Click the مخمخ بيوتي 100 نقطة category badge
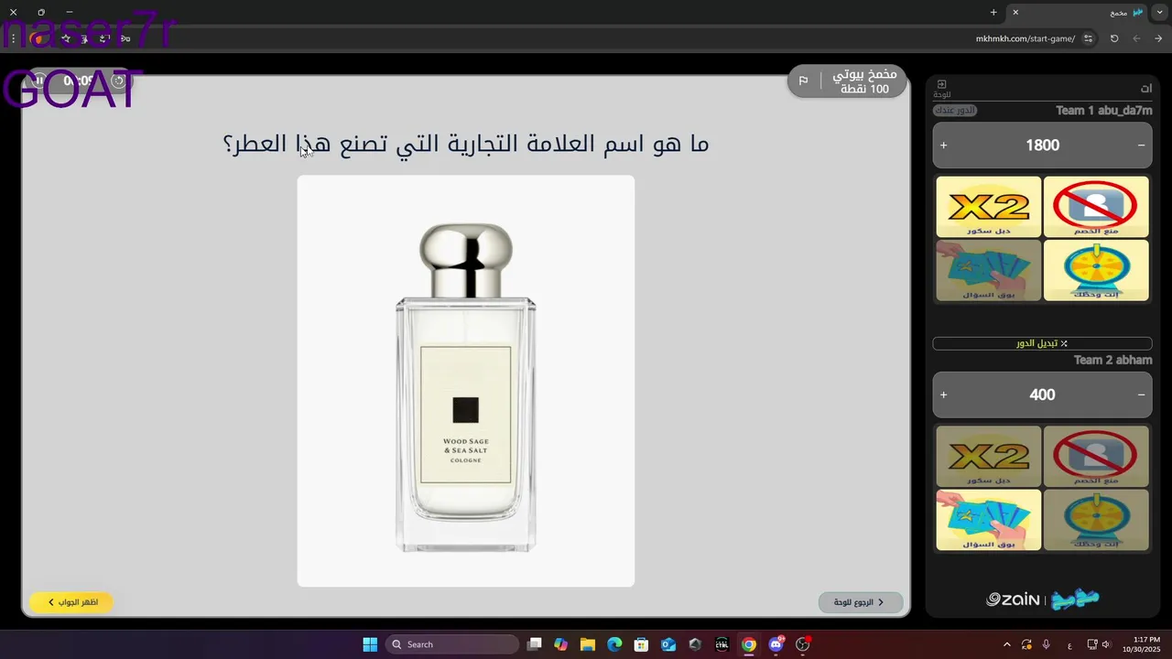This screenshot has height=659, width=1172. (847, 81)
